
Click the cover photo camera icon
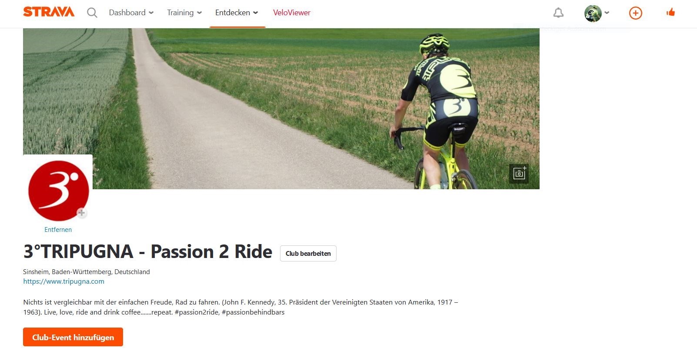(x=519, y=174)
